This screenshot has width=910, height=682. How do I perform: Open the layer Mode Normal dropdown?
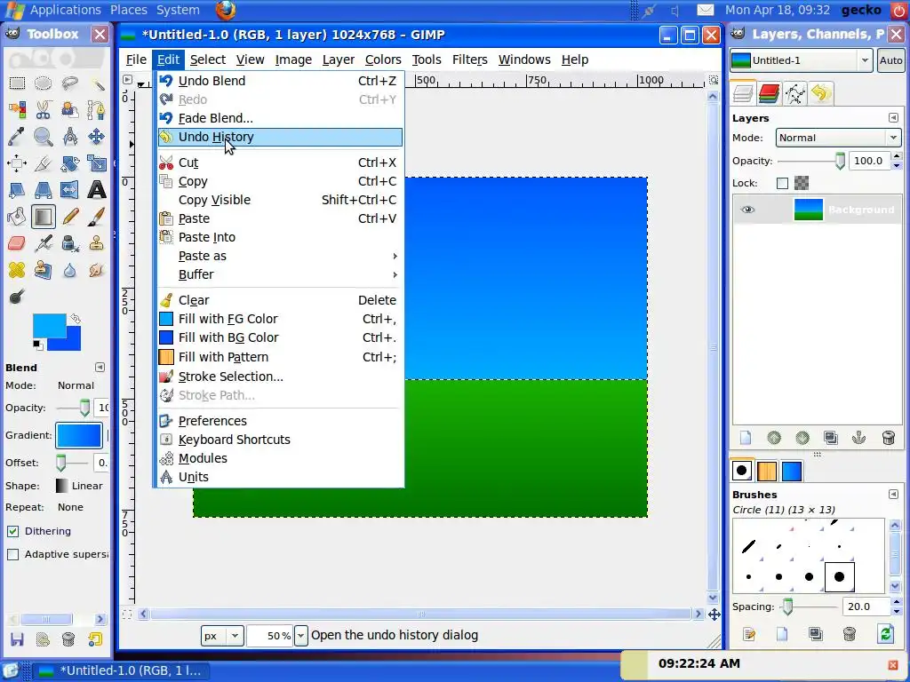(x=837, y=138)
